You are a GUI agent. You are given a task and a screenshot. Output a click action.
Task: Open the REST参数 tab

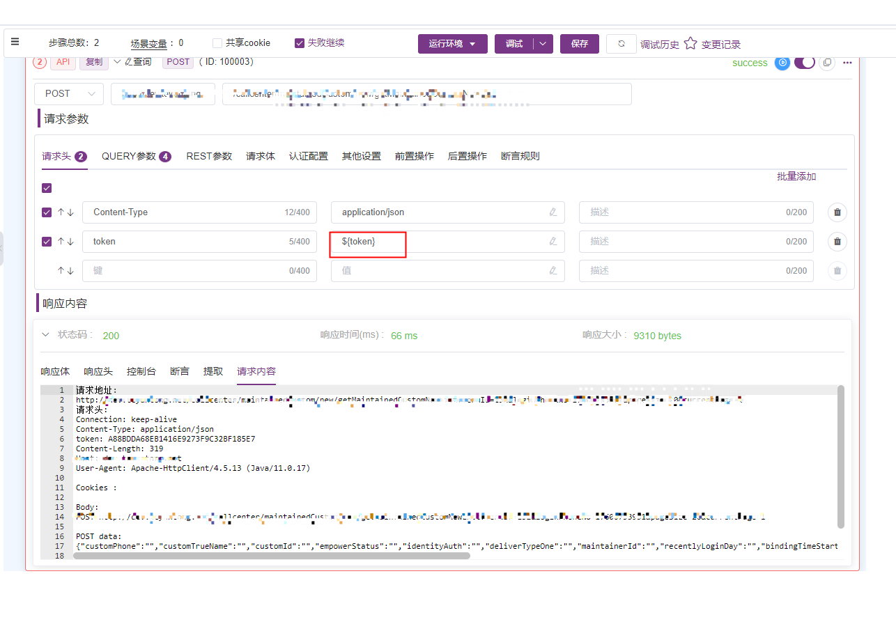209,156
